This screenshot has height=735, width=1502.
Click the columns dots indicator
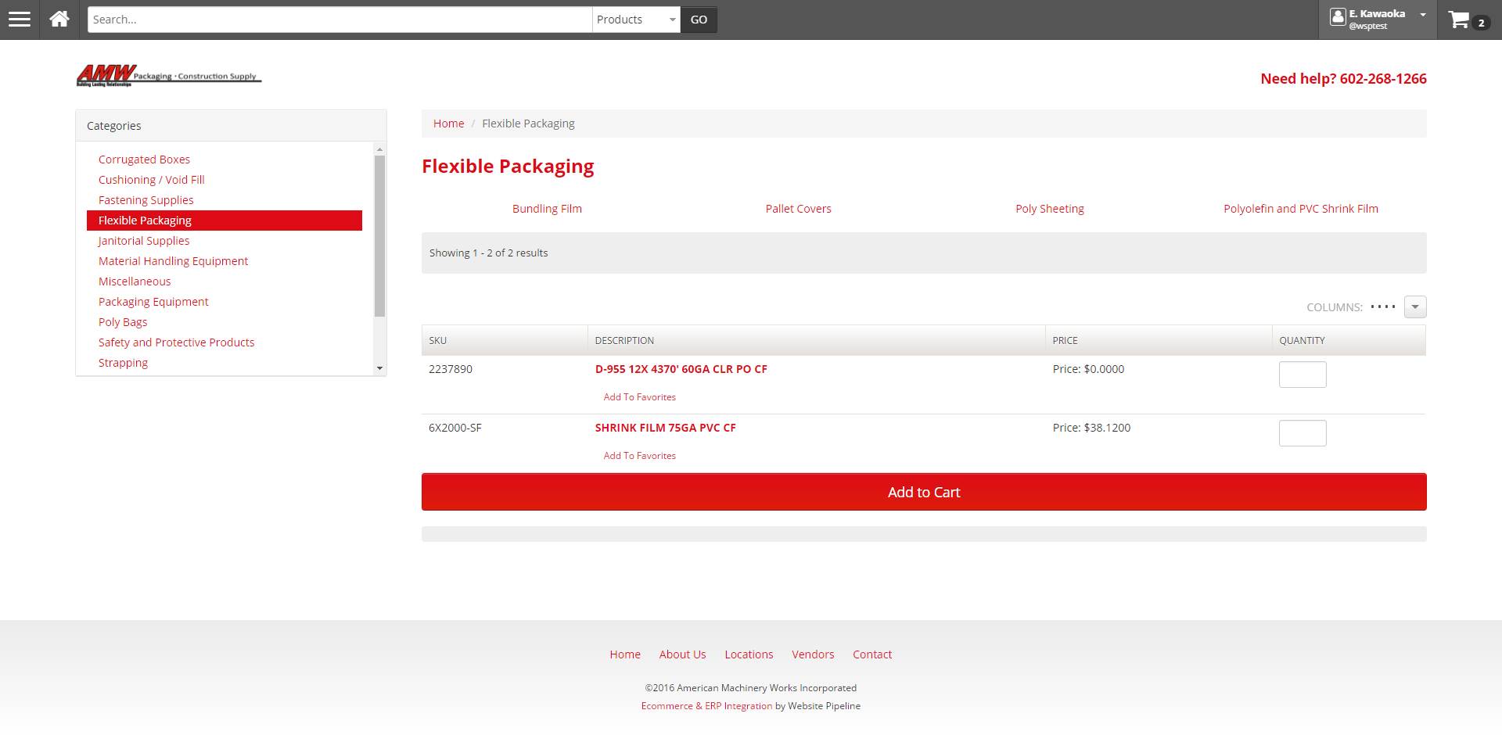(1383, 307)
